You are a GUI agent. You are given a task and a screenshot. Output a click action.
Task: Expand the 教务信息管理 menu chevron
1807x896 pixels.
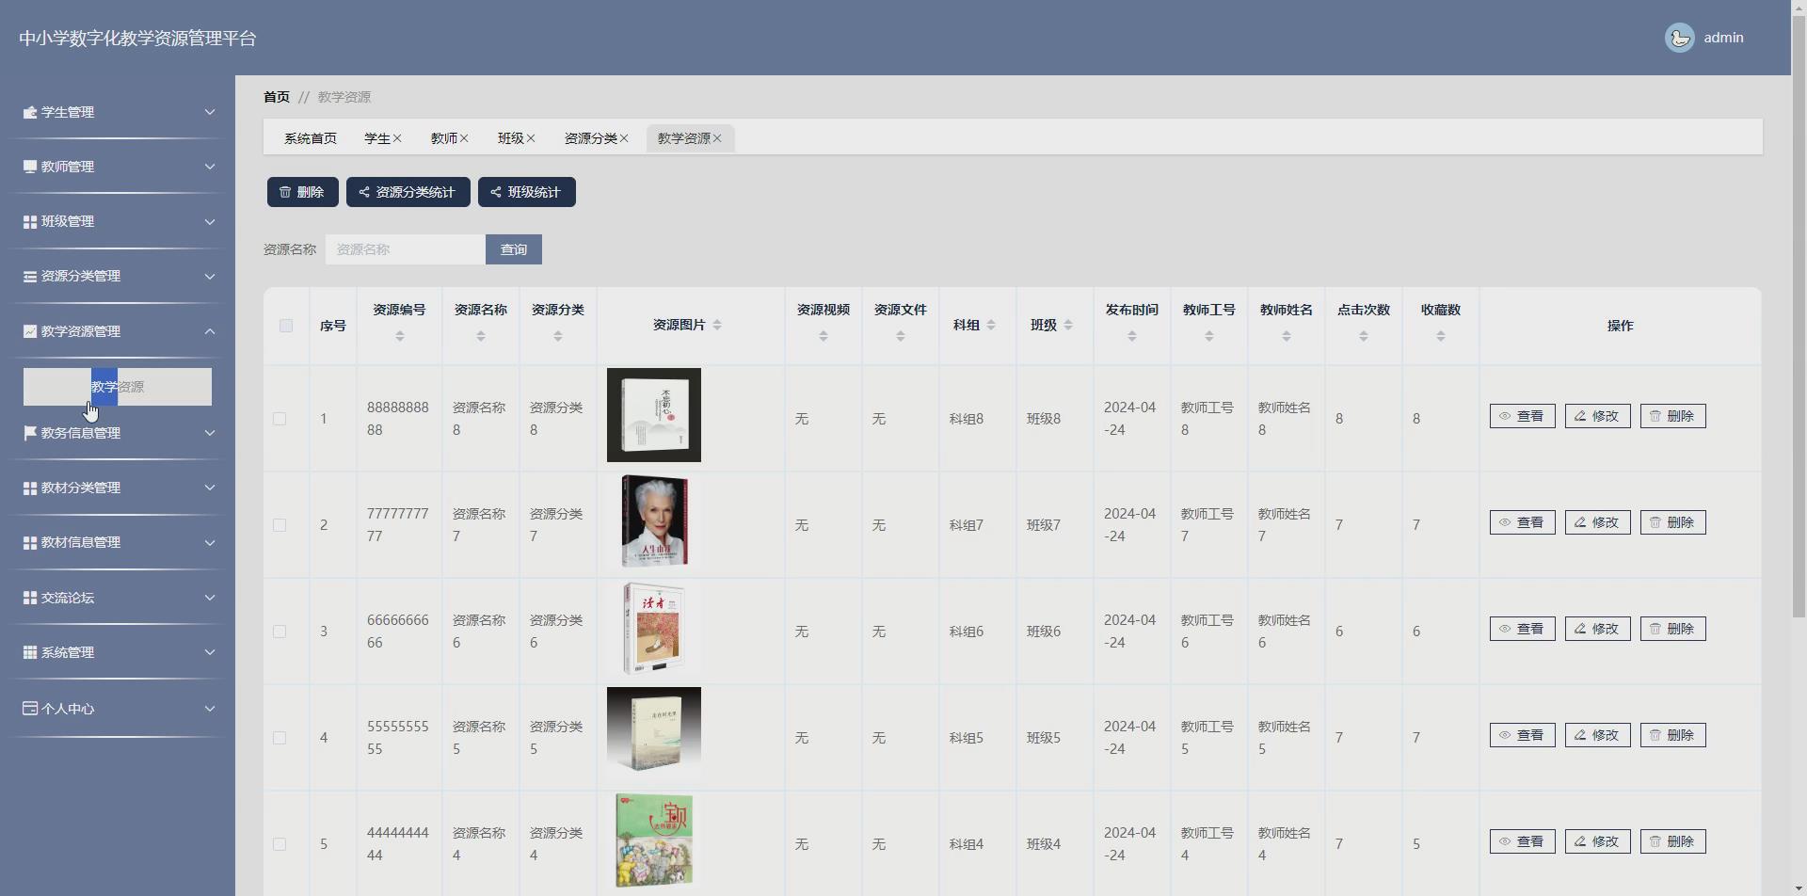click(x=210, y=433)
